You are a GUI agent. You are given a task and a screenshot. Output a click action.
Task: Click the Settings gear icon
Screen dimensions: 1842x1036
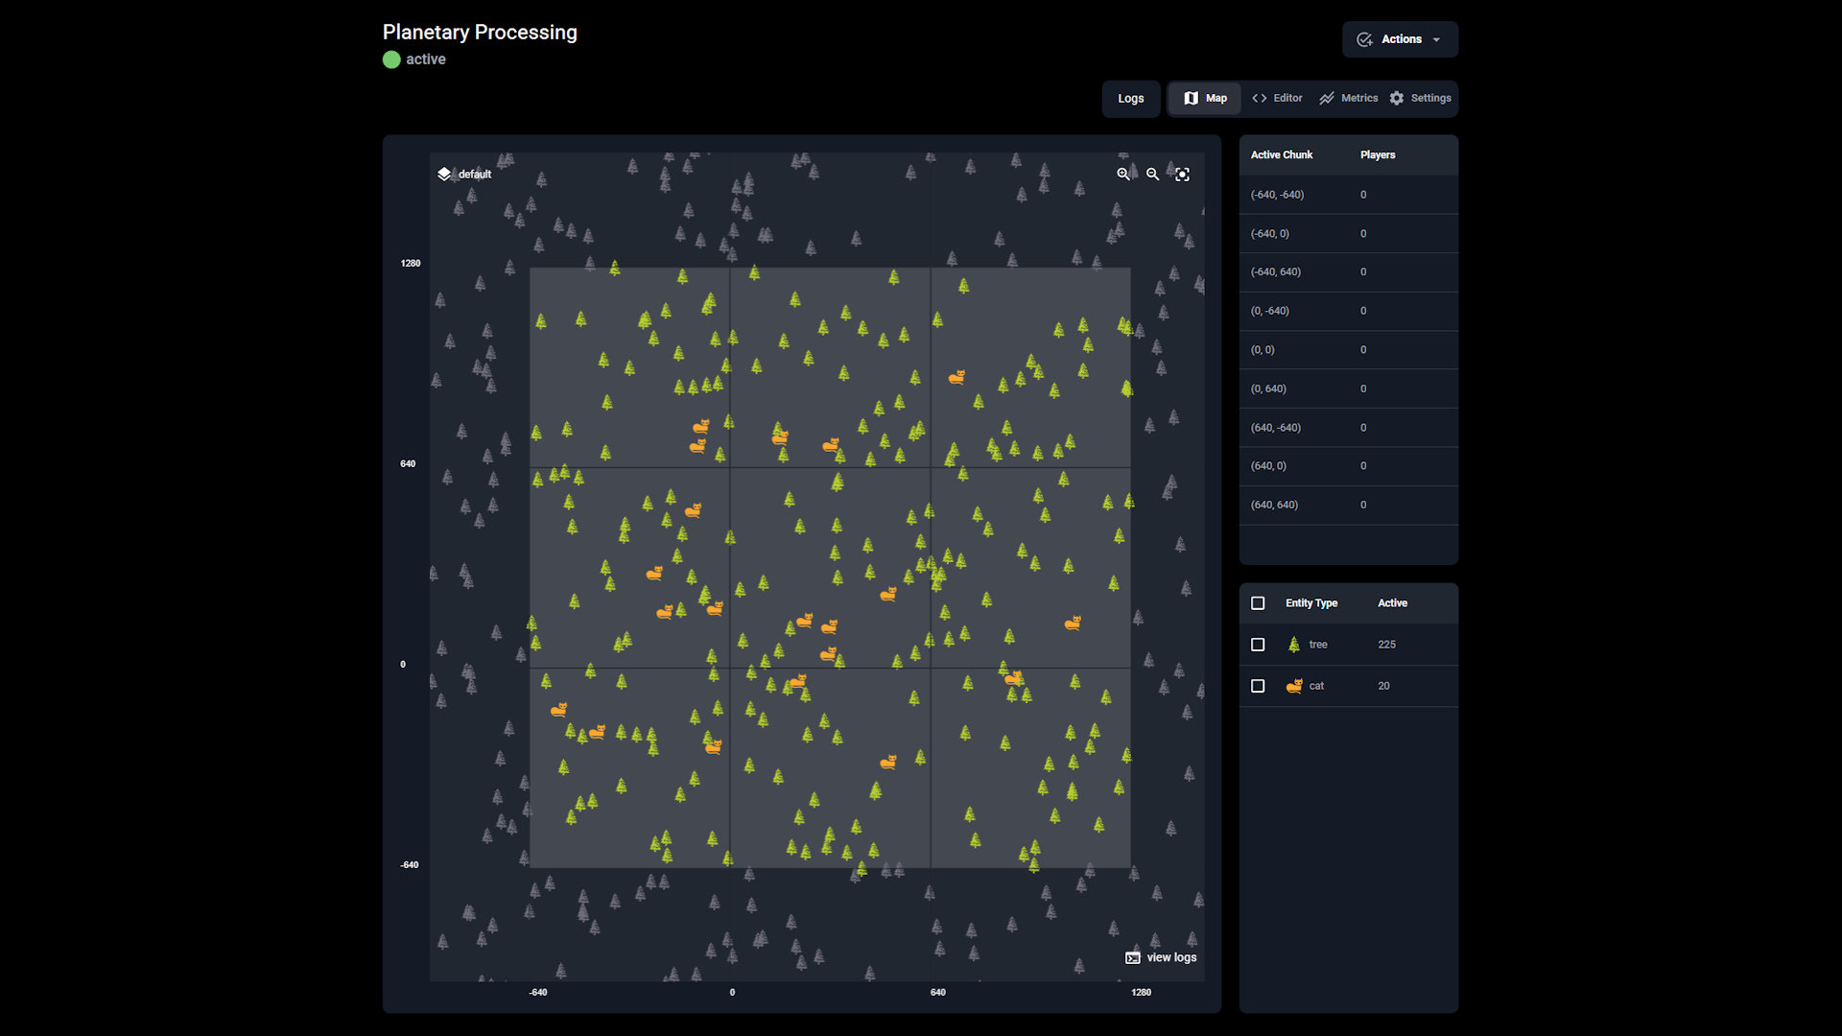(1397, 98)
